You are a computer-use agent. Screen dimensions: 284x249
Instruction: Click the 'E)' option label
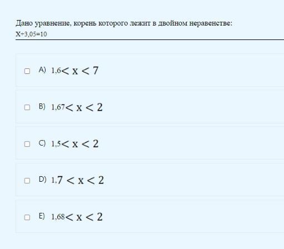click(42, 216)
